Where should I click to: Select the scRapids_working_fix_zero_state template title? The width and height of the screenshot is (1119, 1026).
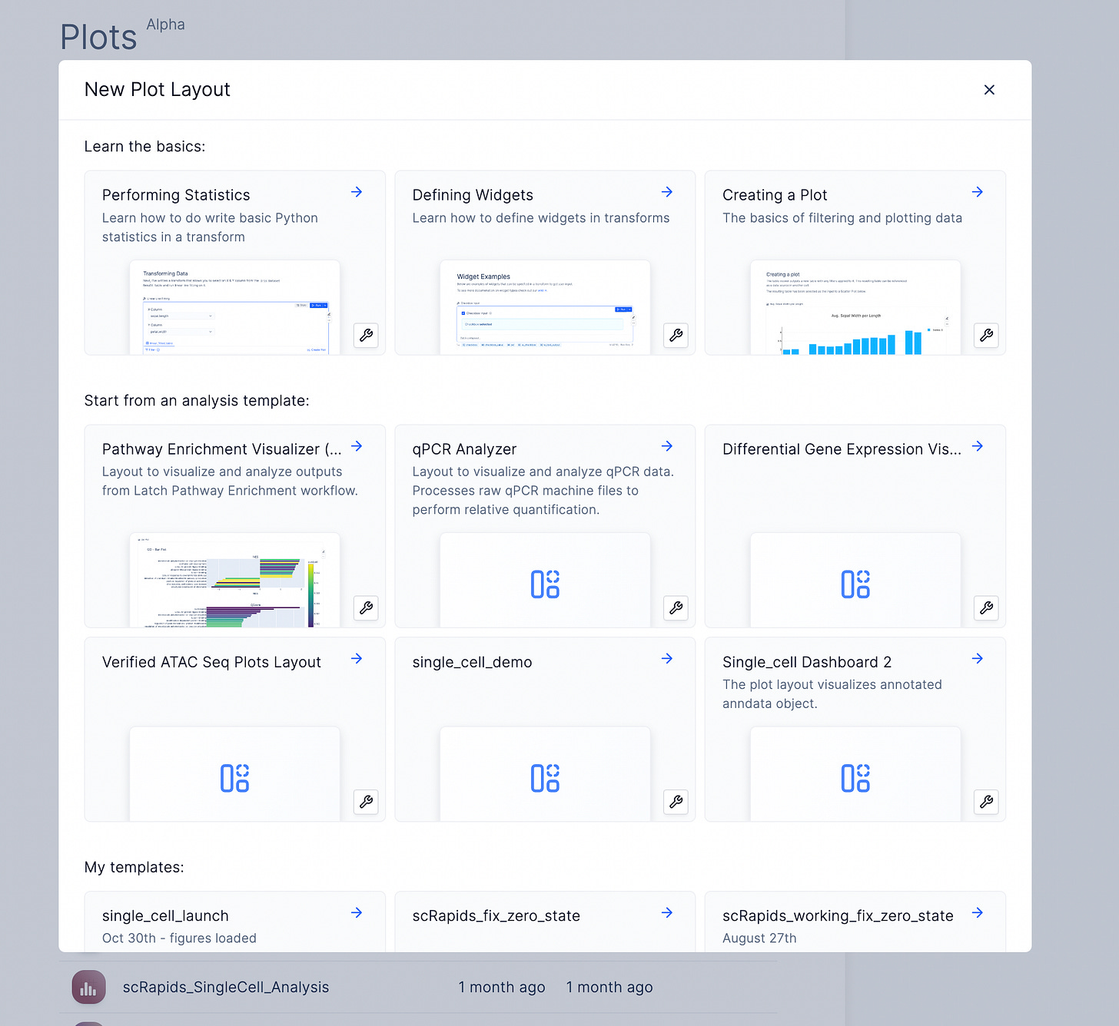pyautogui.click(x=838, y=915)
